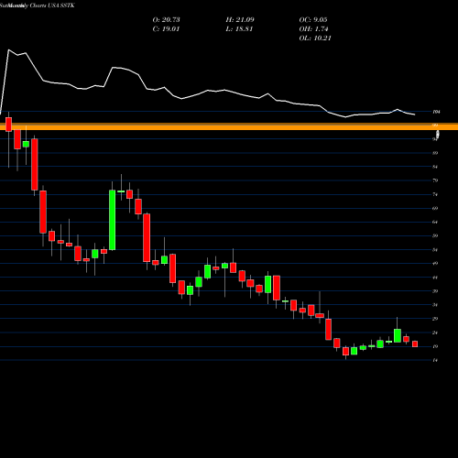This screenshot has width=458, height=458.
Task: Click the 69 price axis label
Action: pyautogui.click(x=435, y=208)
